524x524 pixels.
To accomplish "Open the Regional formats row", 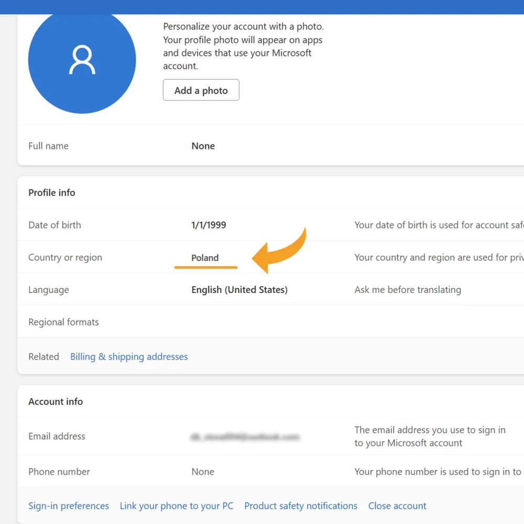I will click(x=271, y=322).
